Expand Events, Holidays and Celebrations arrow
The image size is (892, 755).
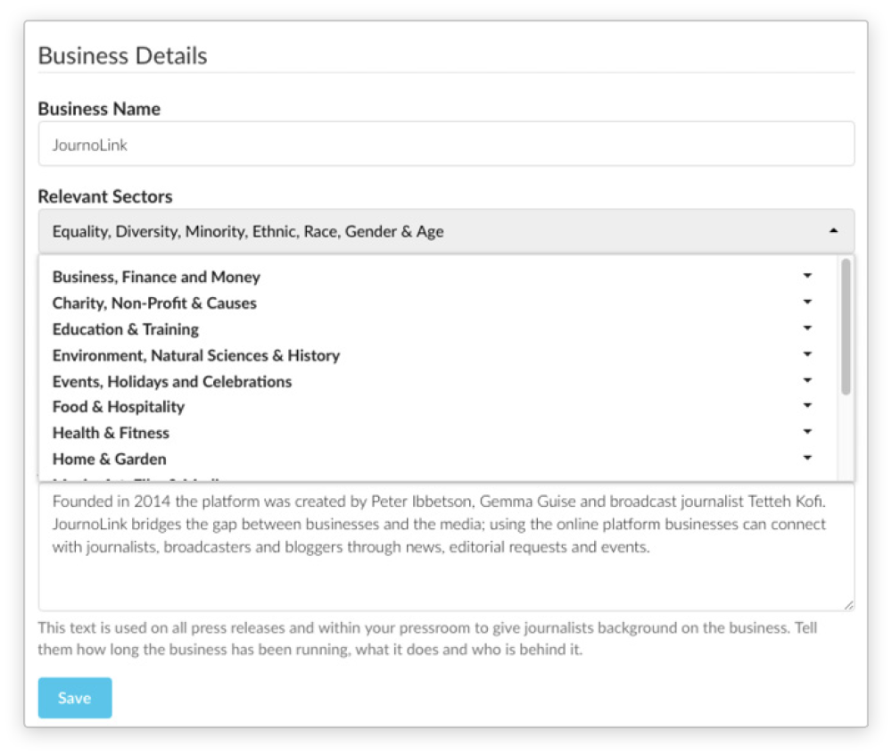807,381
